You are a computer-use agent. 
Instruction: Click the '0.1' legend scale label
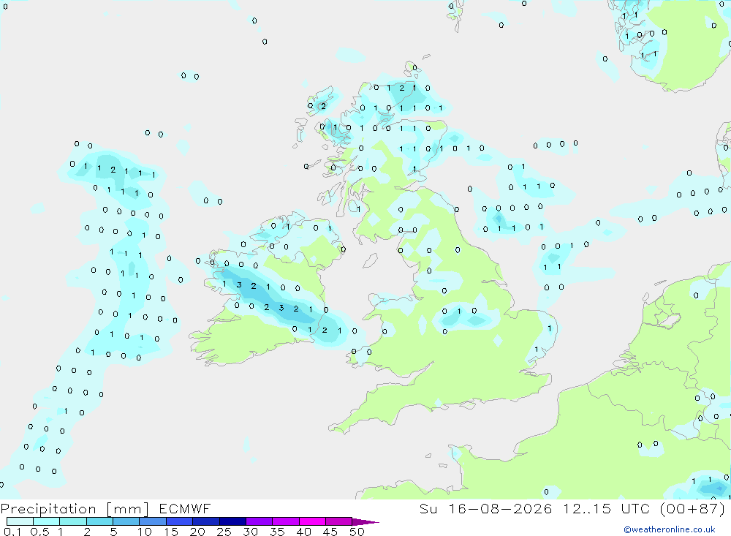(12, 532)
